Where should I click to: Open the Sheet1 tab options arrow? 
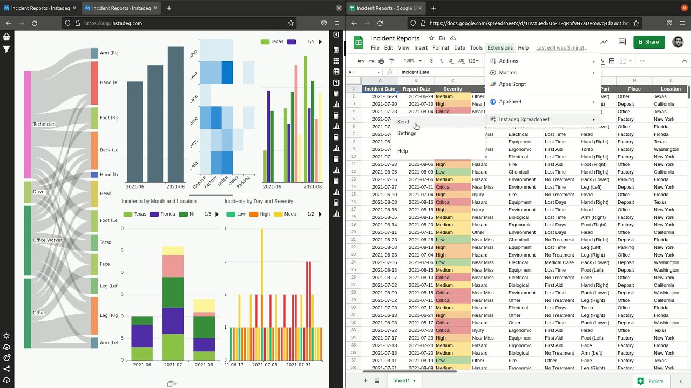(414, 380)
